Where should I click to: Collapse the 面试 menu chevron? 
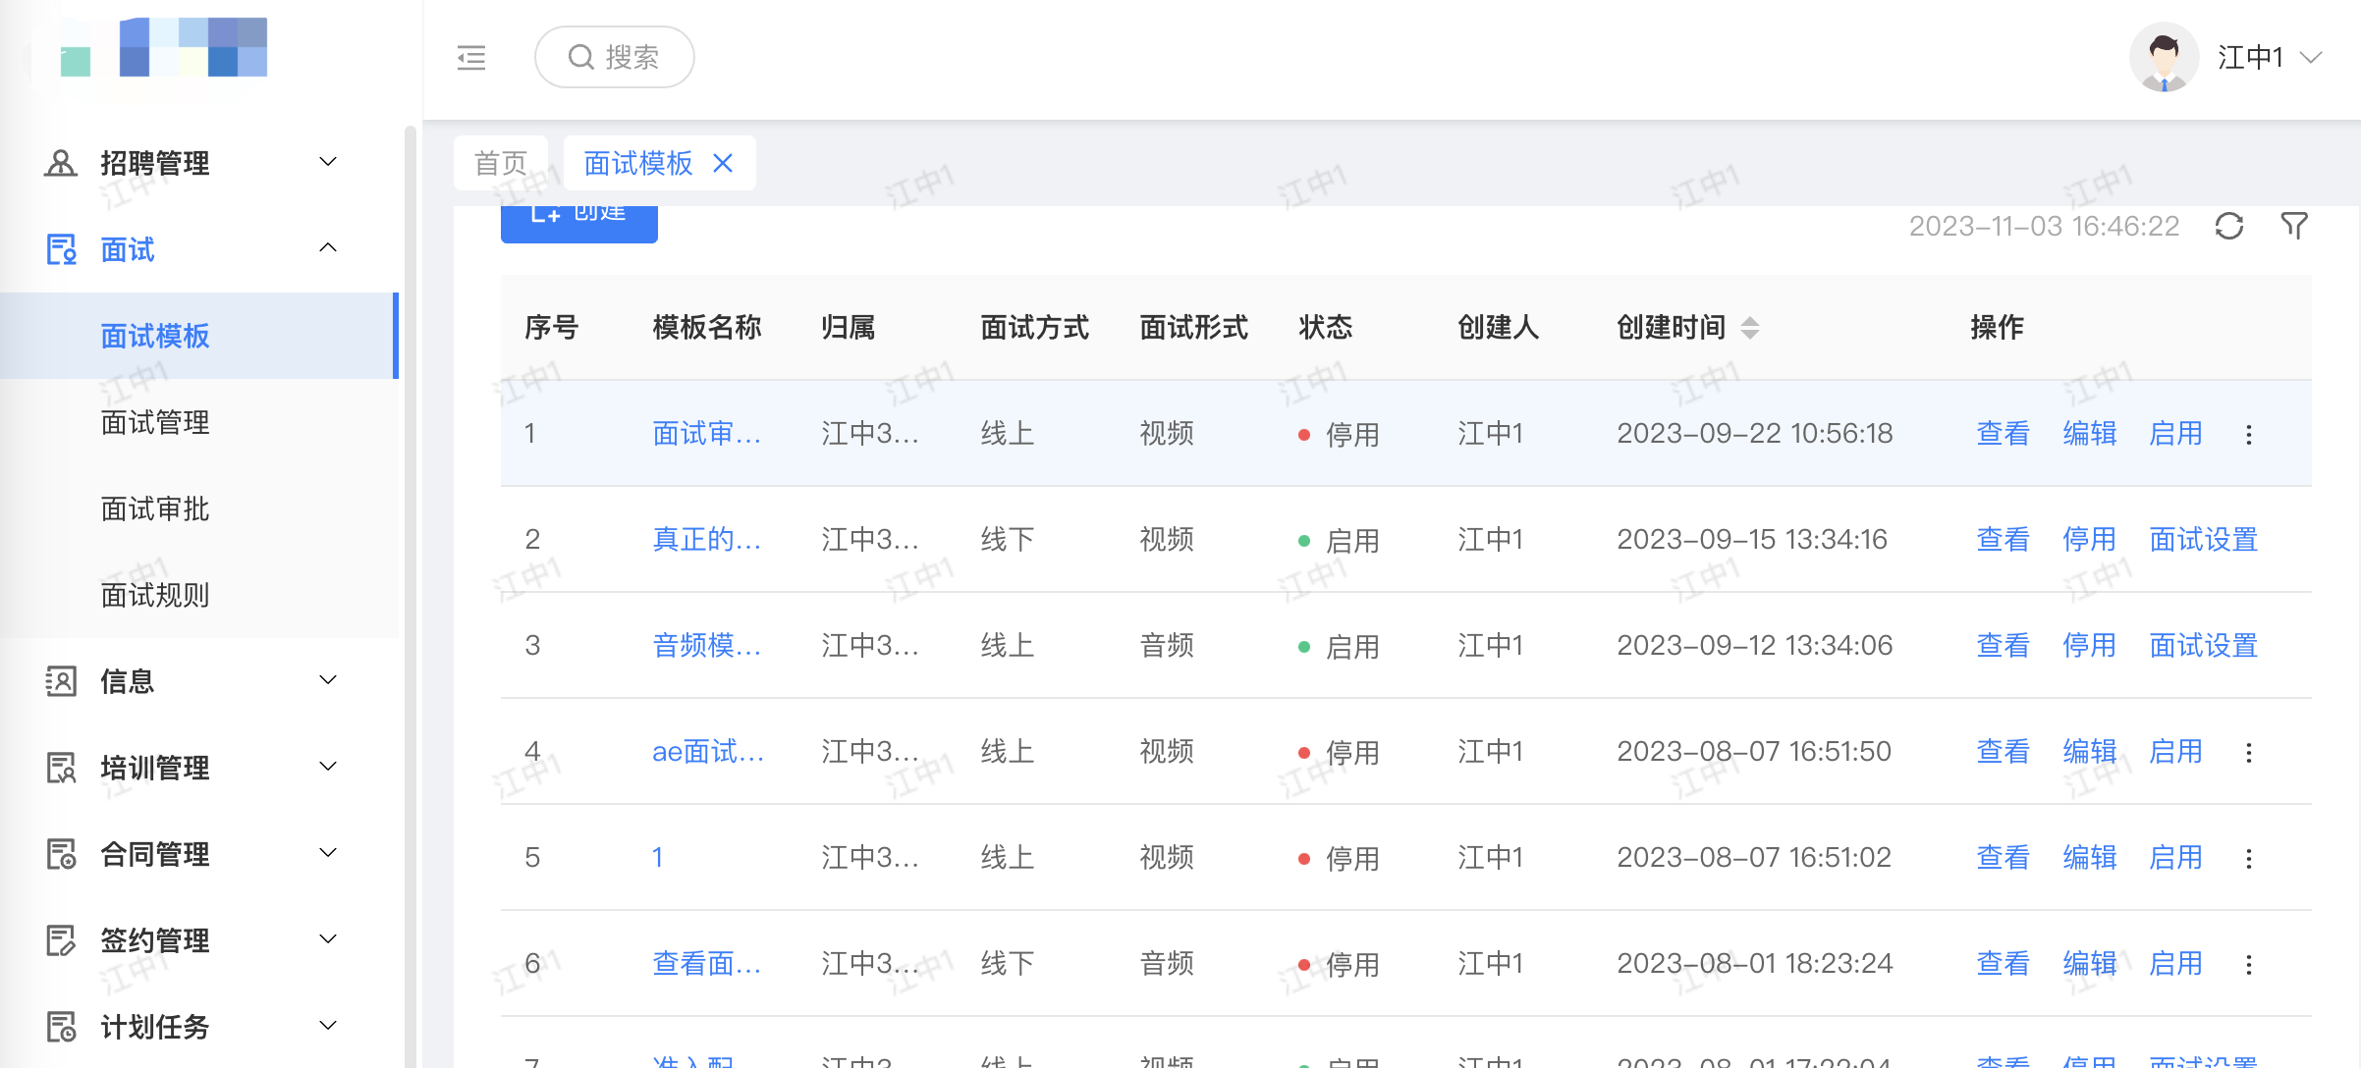pos(329,247)
